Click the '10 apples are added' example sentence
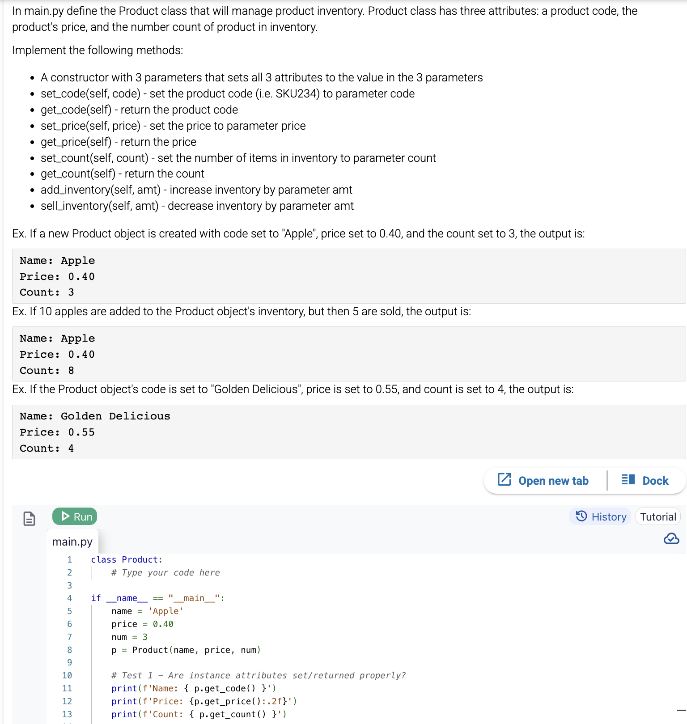Image resolution: width=687 pixels, height=724 pixels. coord(242,311)
